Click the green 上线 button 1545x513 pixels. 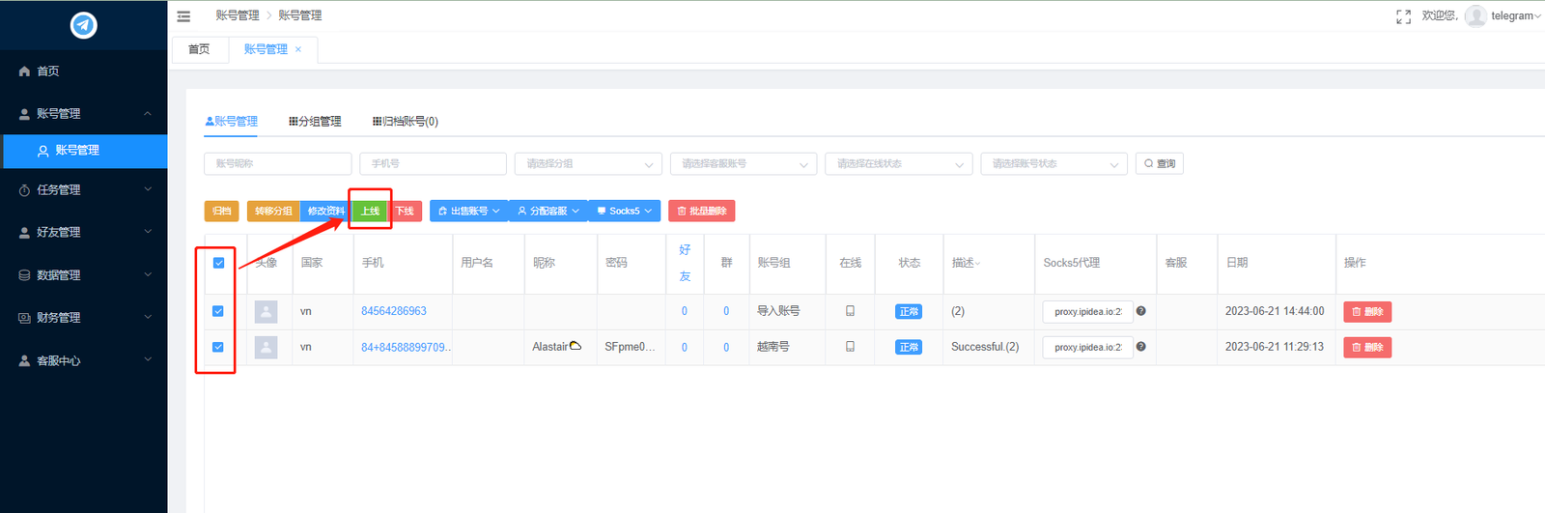tap(370, 211)
